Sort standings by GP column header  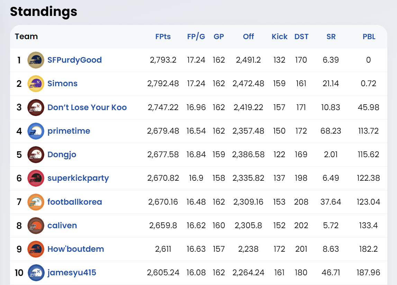tap(219, 37)
